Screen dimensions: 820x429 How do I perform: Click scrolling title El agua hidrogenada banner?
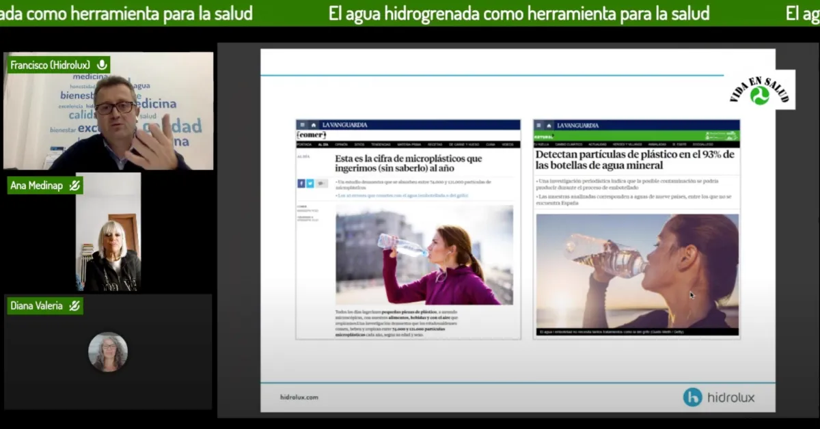tap(519, 13)
